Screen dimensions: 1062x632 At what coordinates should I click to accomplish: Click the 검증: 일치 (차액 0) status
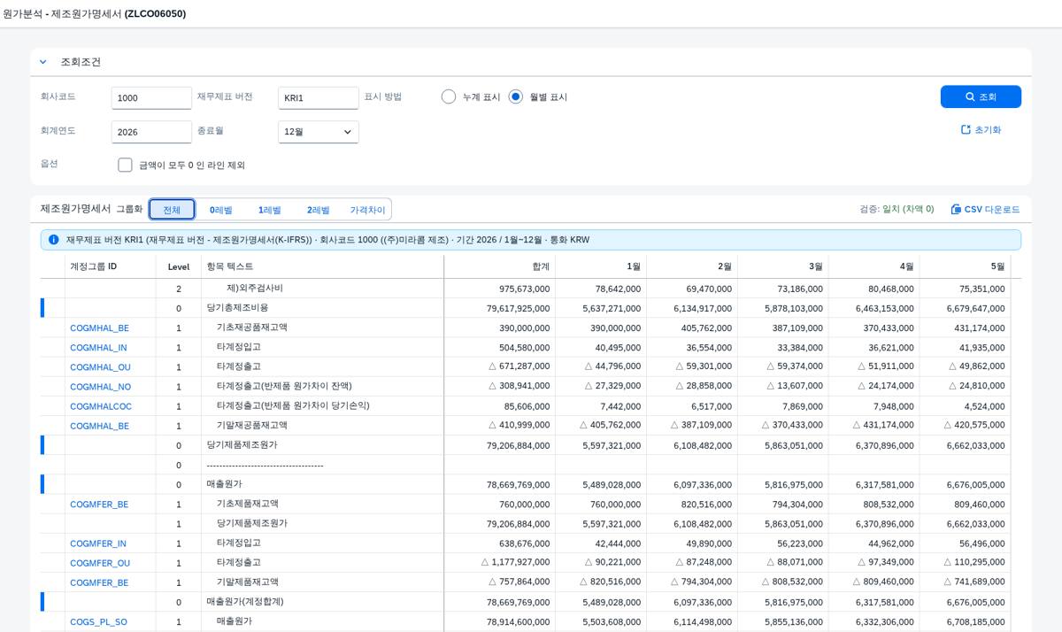click(x=897, y=209)
